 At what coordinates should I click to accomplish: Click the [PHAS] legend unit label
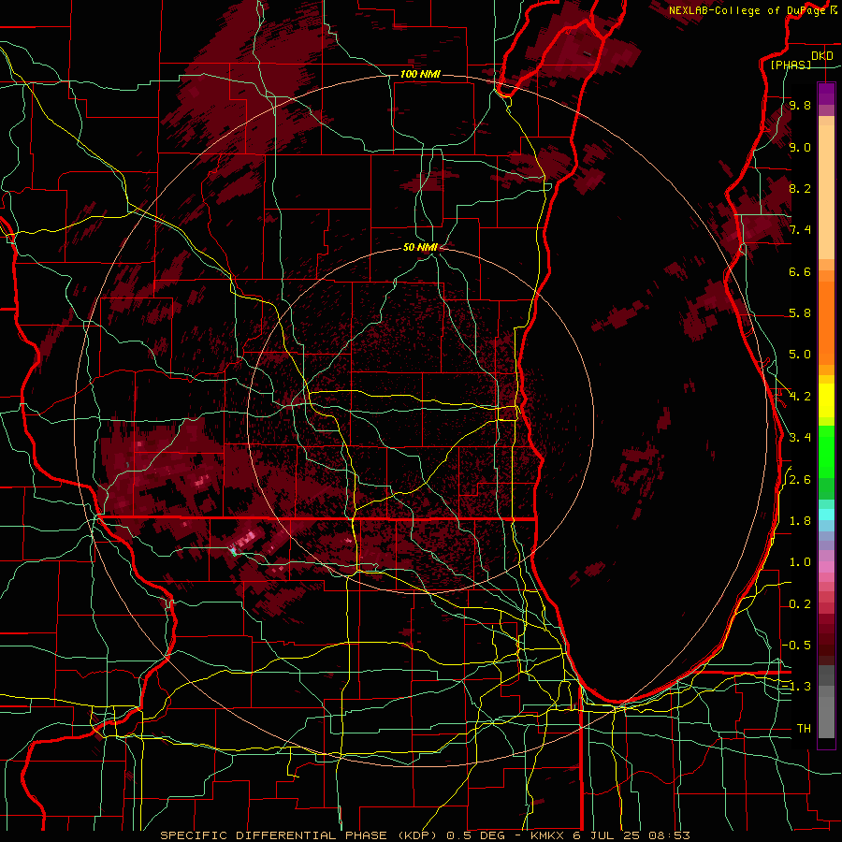pyautogui.click(x=791, y=65)
